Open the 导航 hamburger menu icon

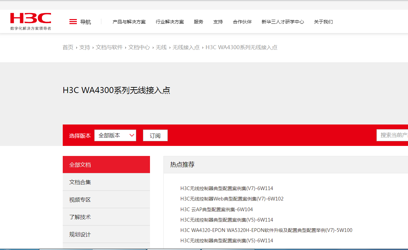point(73,22)
